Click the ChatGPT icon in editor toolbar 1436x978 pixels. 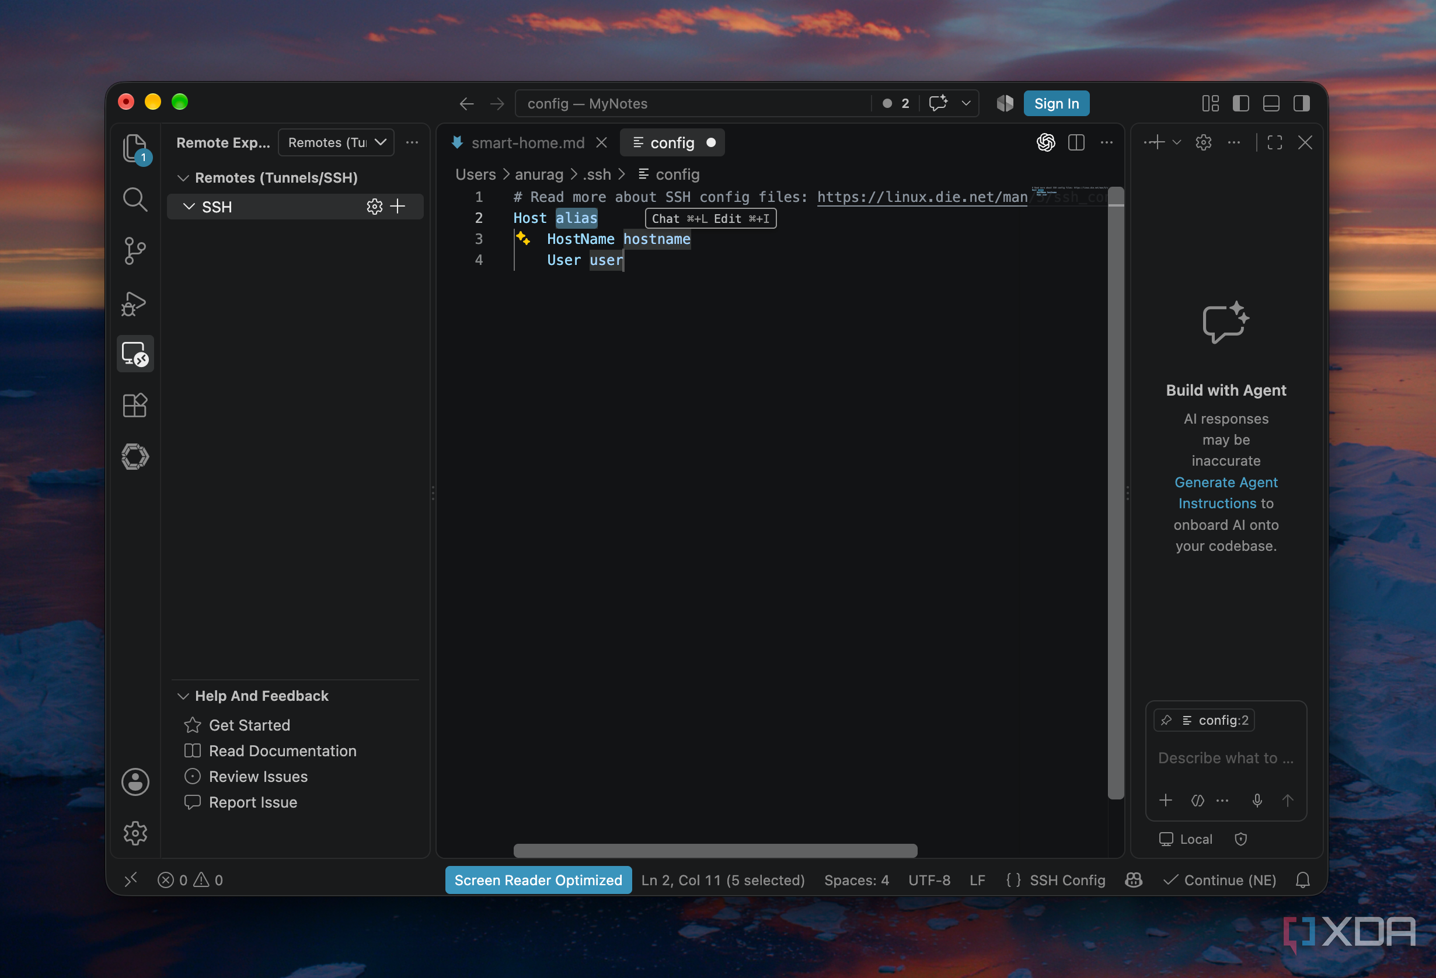click(x=1045, y=143)
